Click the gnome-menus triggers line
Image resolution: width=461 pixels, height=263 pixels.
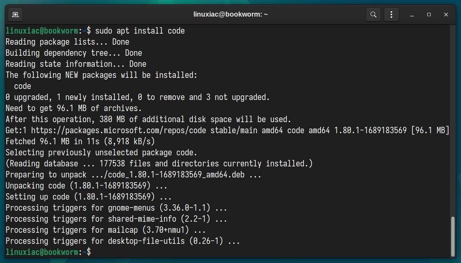pyautogui.click(x=115, y=208)
